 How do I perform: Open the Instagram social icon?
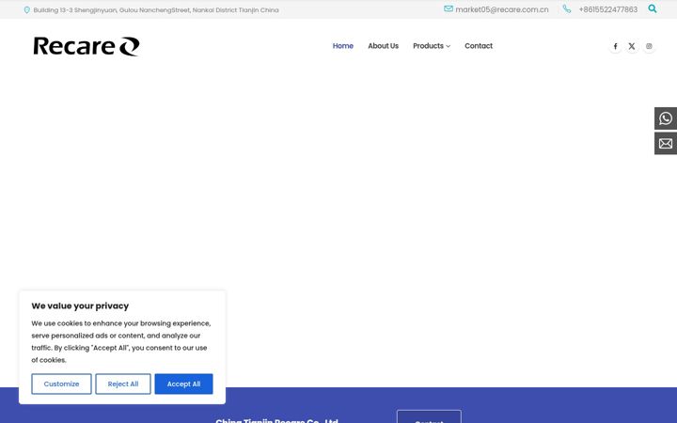point(649,46)
